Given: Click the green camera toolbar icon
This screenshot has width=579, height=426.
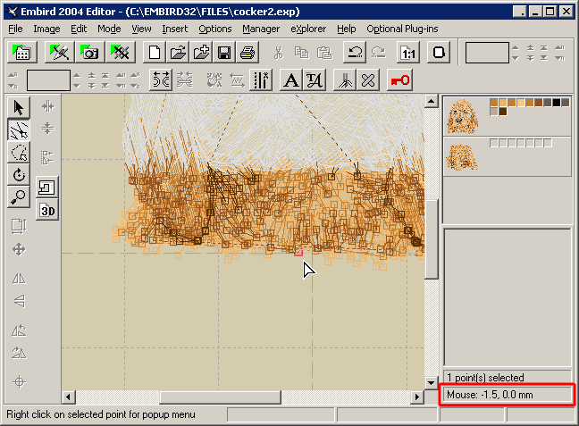Looking at the screenshot, I should point(89,52).
